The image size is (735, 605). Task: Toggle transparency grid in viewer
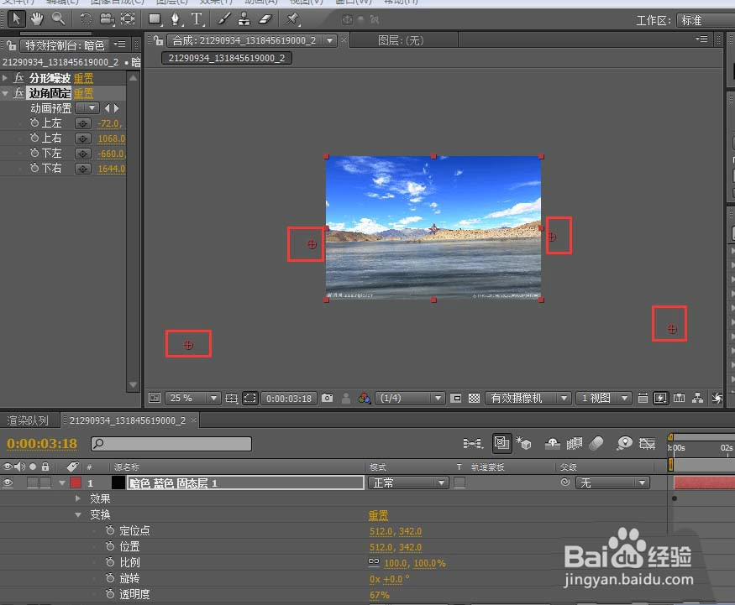coord(474,398)
